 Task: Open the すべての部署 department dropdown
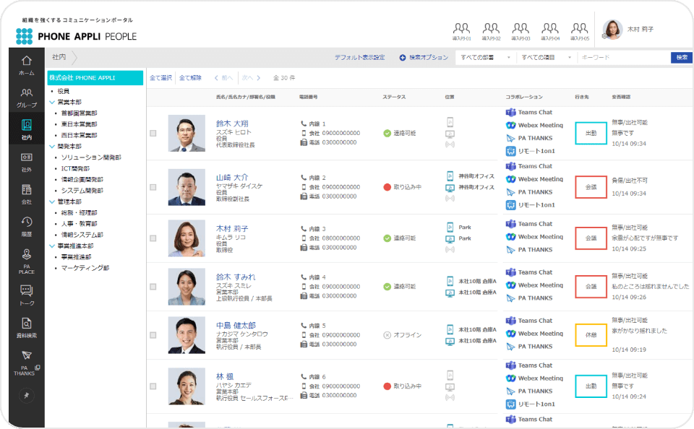pyautogui.click(x=483, y=58)
